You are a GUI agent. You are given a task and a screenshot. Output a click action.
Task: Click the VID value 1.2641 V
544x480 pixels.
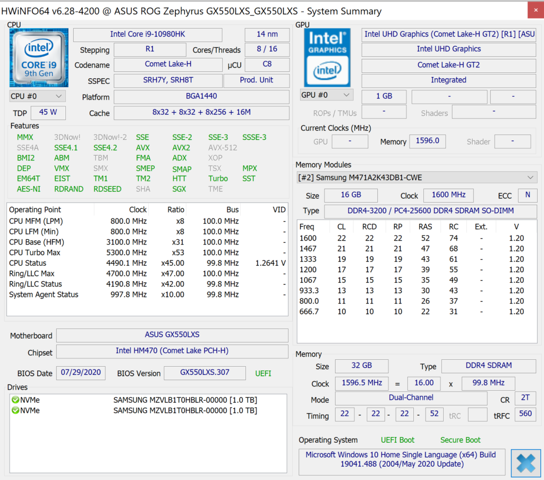[270, 263]
